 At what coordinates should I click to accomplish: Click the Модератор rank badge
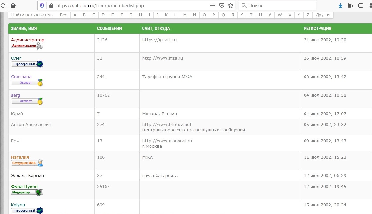click(x=27, y=192)
